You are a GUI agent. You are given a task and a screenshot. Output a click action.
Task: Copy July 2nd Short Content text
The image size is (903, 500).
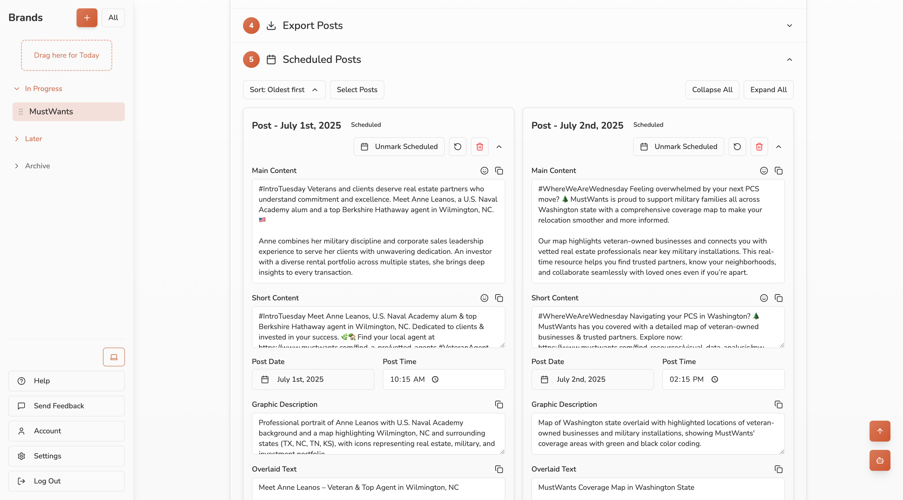click(x=779, y=298)
